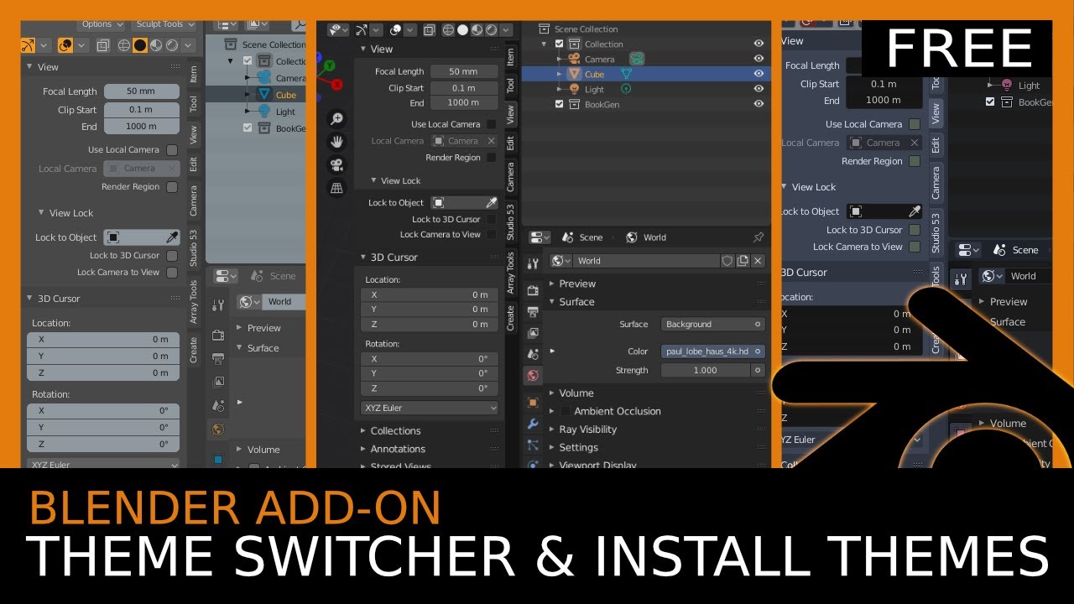Open Scene properties tab icon in dark-theme editor
The width and height of the screenshot is (1074, 604).
pos(533,354)
